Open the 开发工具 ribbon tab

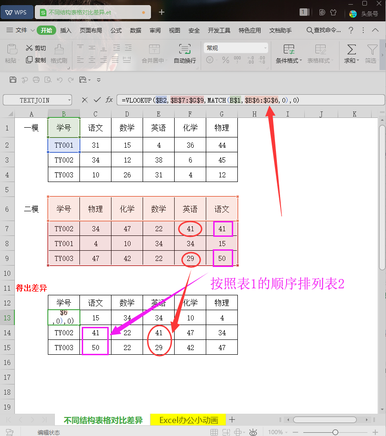click(219, 30)
